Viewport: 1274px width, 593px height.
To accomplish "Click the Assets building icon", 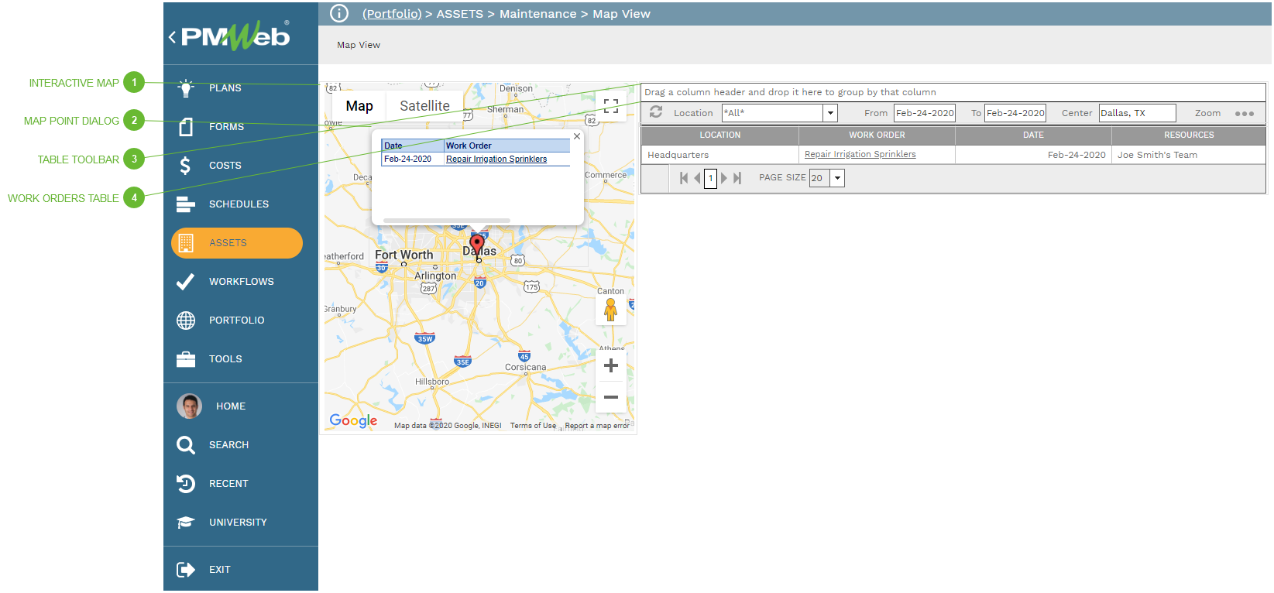I will (x=185, y=242).
